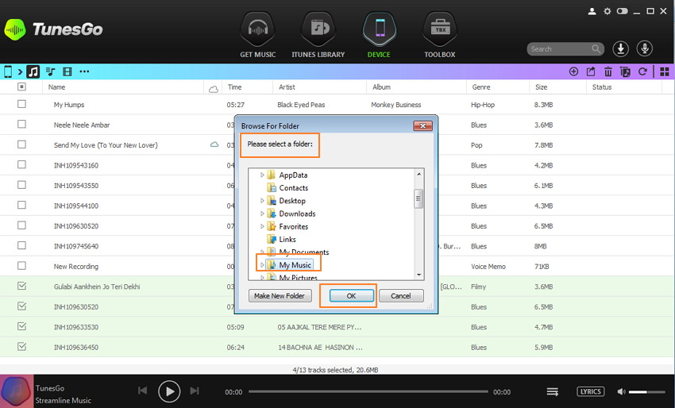Check the INH109543160 track checkbox
The image size is (675, 408).
point(21,165)
